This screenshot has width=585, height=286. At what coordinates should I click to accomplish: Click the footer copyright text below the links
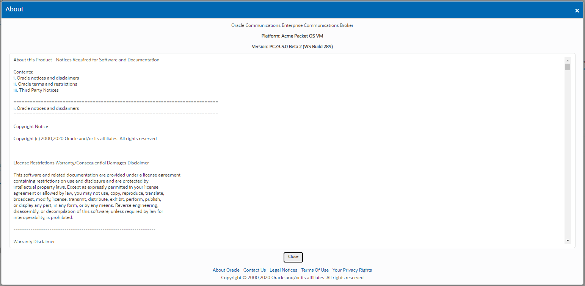click(292, 278)
